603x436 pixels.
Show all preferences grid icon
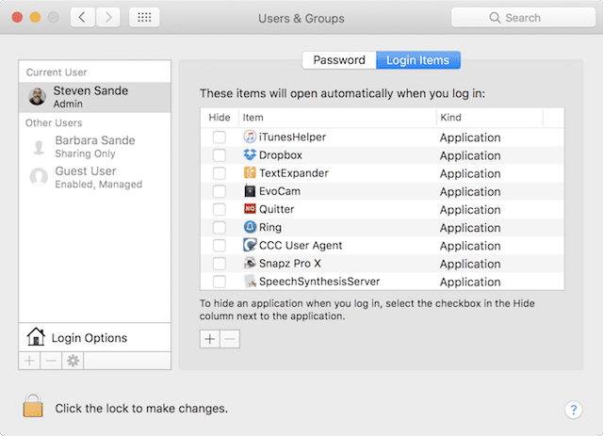(143, 18)
